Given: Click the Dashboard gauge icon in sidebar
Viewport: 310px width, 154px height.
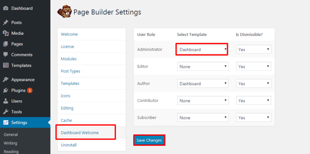Looking at the screenshot, I should click(6, 8).
